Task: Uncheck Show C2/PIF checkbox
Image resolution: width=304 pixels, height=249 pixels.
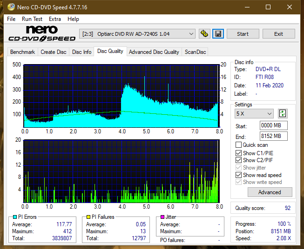Action: click(x=238, y=160)
